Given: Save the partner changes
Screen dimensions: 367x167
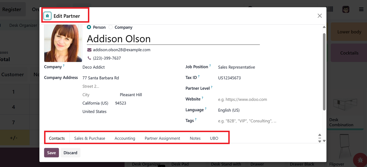Looking at the screenshot, I should (51, 153).
